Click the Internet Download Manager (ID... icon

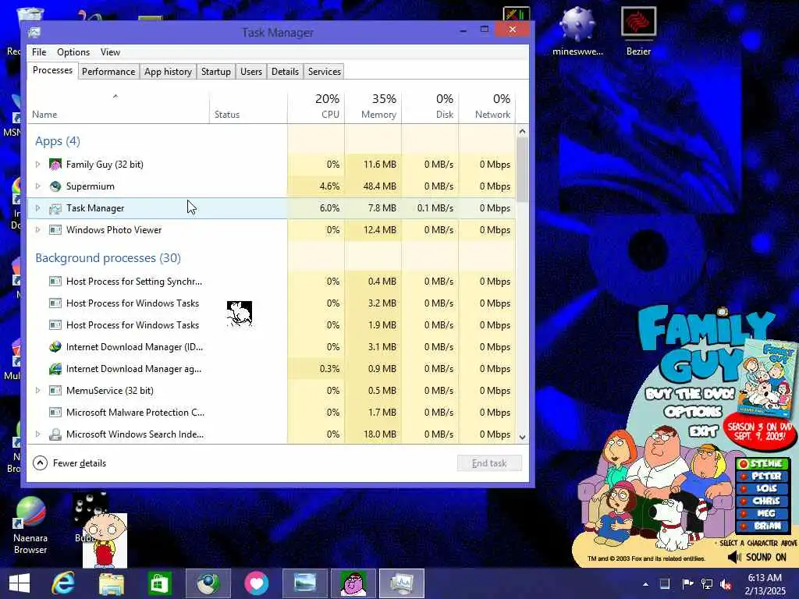pos(55,347)
